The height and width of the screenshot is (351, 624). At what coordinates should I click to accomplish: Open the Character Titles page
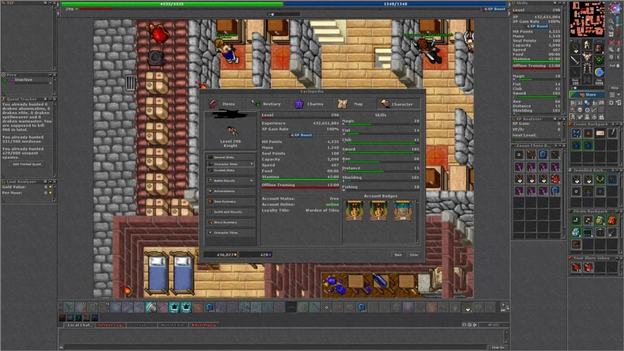coord(230,233)
